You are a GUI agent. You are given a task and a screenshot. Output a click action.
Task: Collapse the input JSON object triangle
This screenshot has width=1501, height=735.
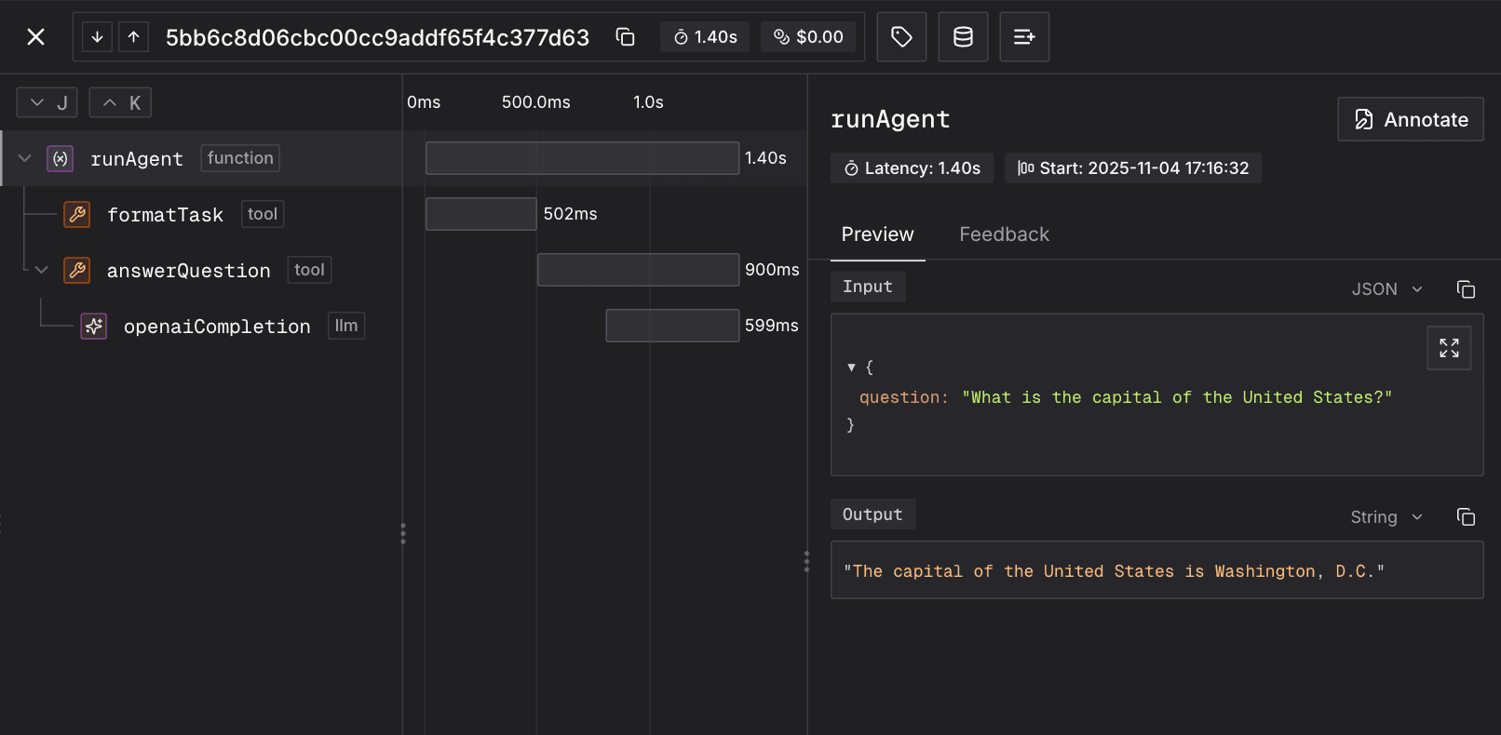pos(851,367)
